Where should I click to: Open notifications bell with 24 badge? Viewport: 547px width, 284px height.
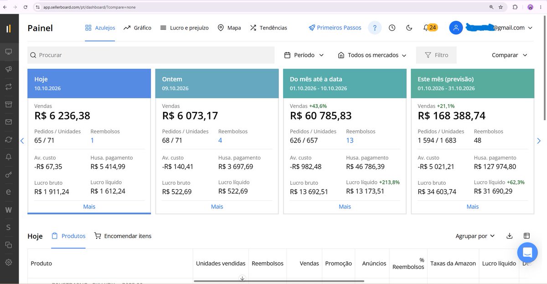[x=430, y=28]
